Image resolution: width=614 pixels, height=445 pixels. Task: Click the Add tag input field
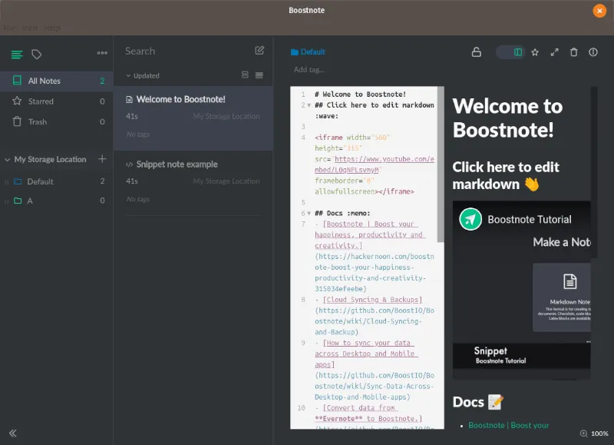click(309, 70)
